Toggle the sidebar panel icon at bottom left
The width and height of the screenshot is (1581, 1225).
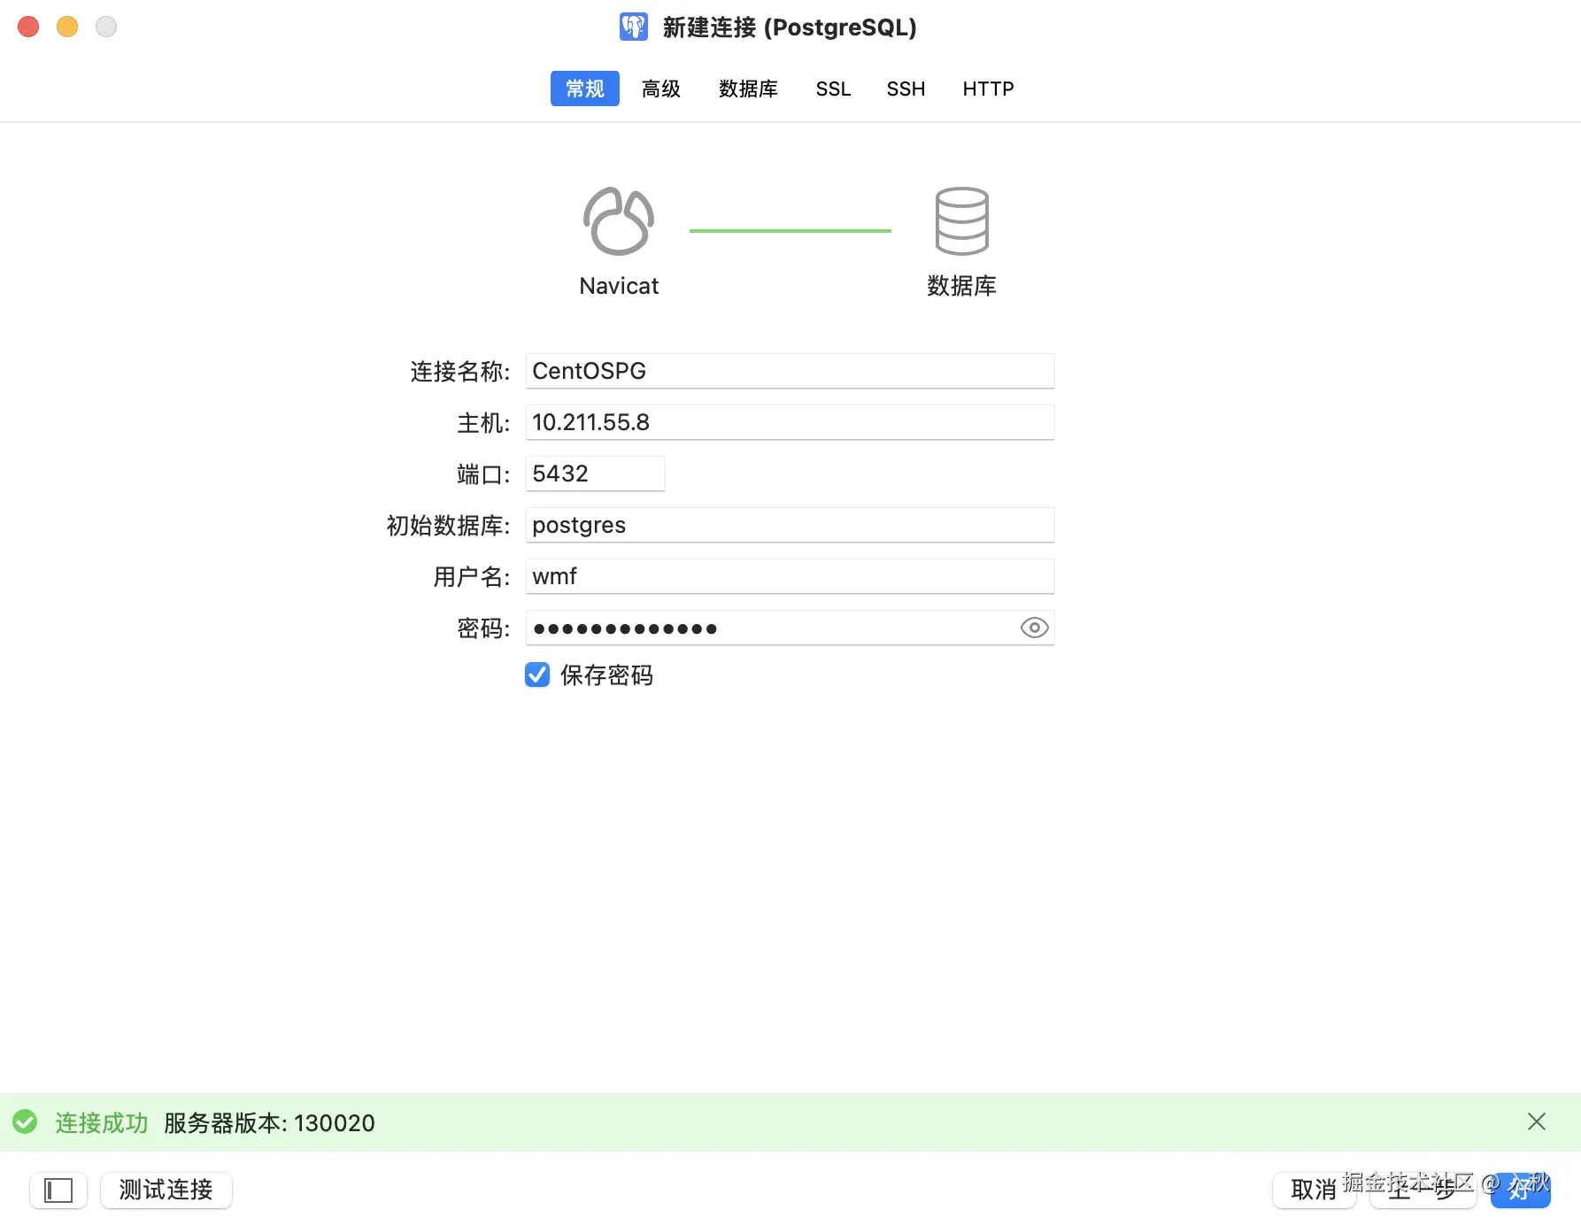point(58,1190)
